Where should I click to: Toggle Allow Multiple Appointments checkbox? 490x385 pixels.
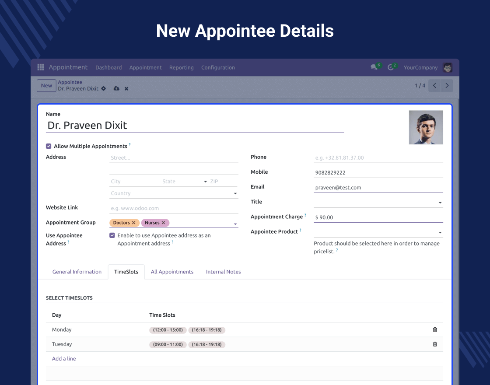point(49,146)
